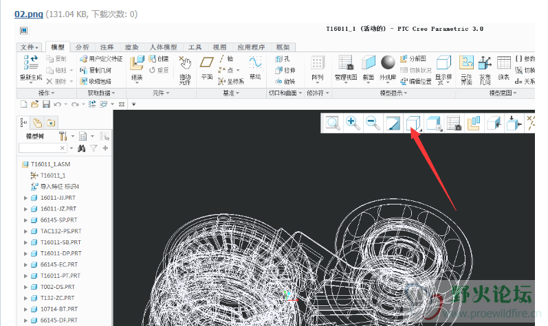The height and width of the screenshot is (326, 548).
Task: Click the Manage Views (管理视图) ribbon icon
Action: (x=346, y=62)
